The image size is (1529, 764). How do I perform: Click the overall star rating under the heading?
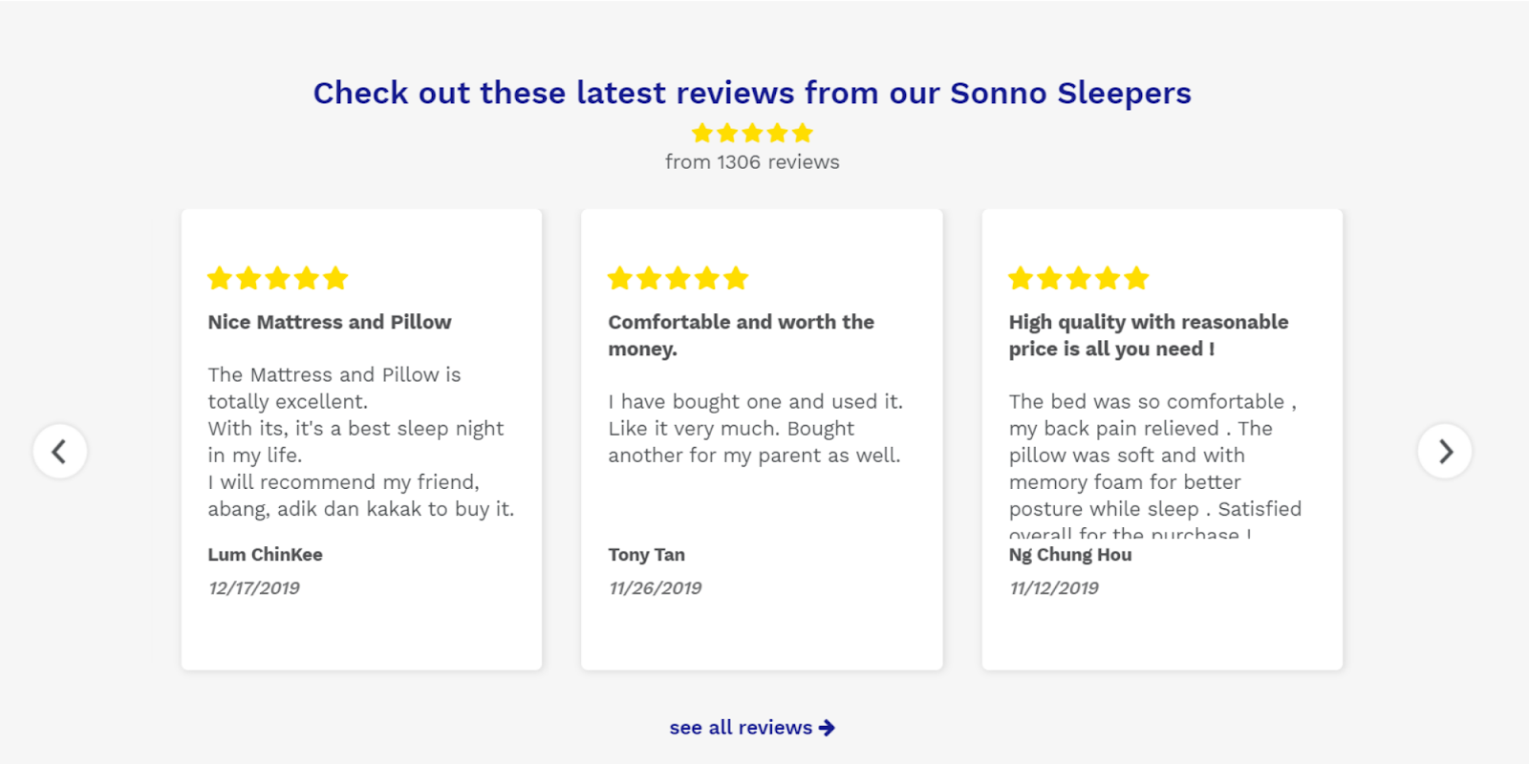(x=752, y=133)
